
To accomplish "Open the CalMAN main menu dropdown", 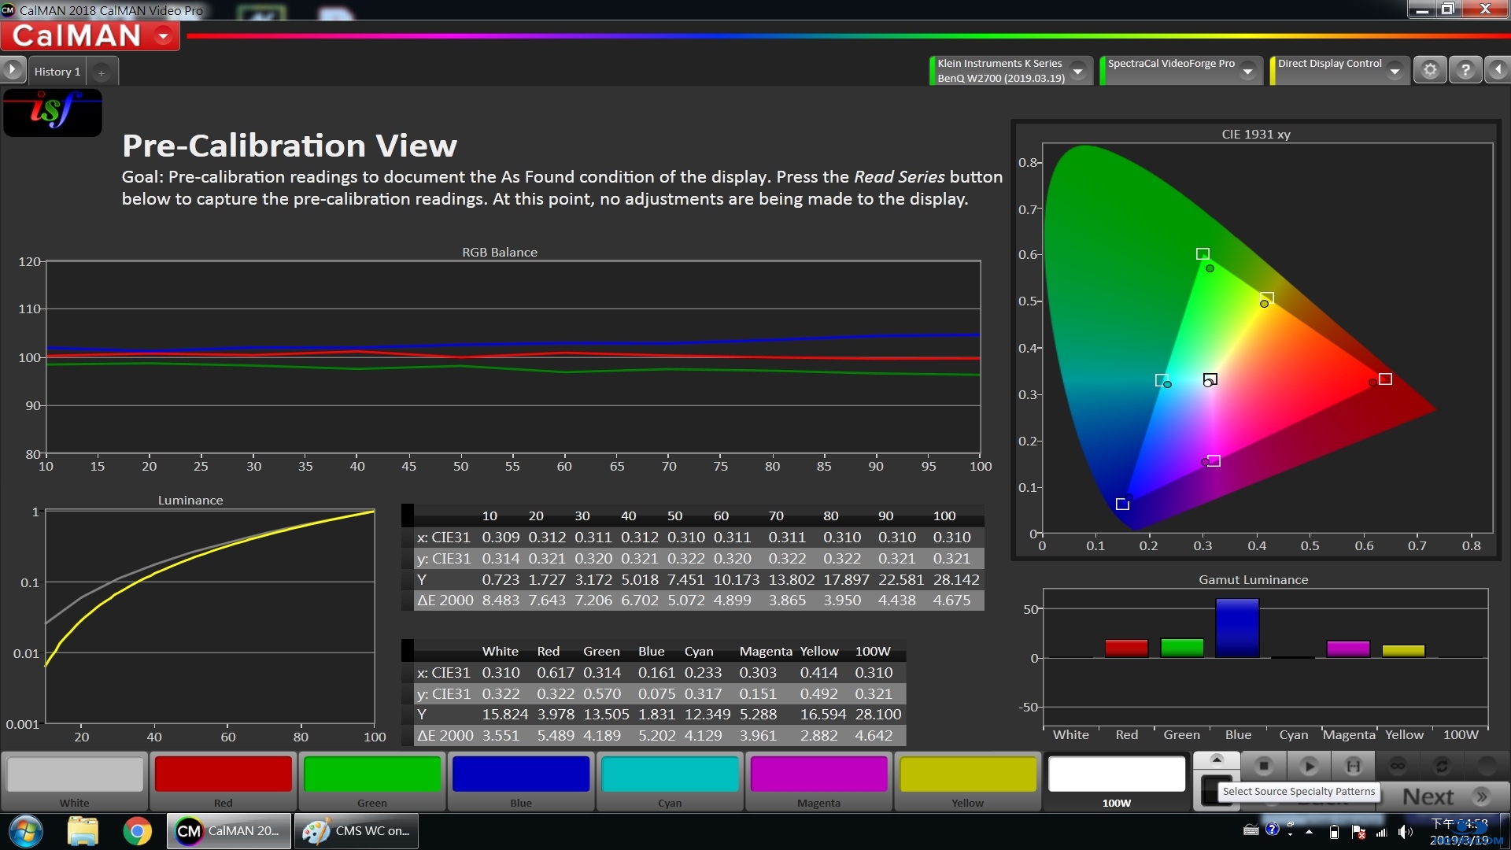I will tap(164, 36).
